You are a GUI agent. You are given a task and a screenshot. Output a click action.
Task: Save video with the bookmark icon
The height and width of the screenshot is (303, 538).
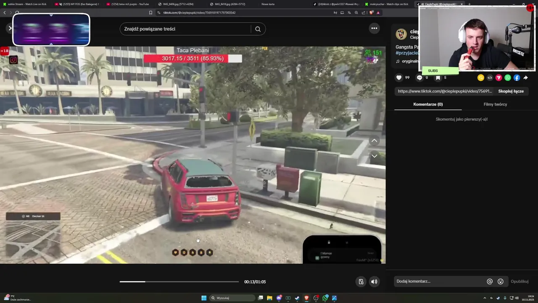point(438,77)
